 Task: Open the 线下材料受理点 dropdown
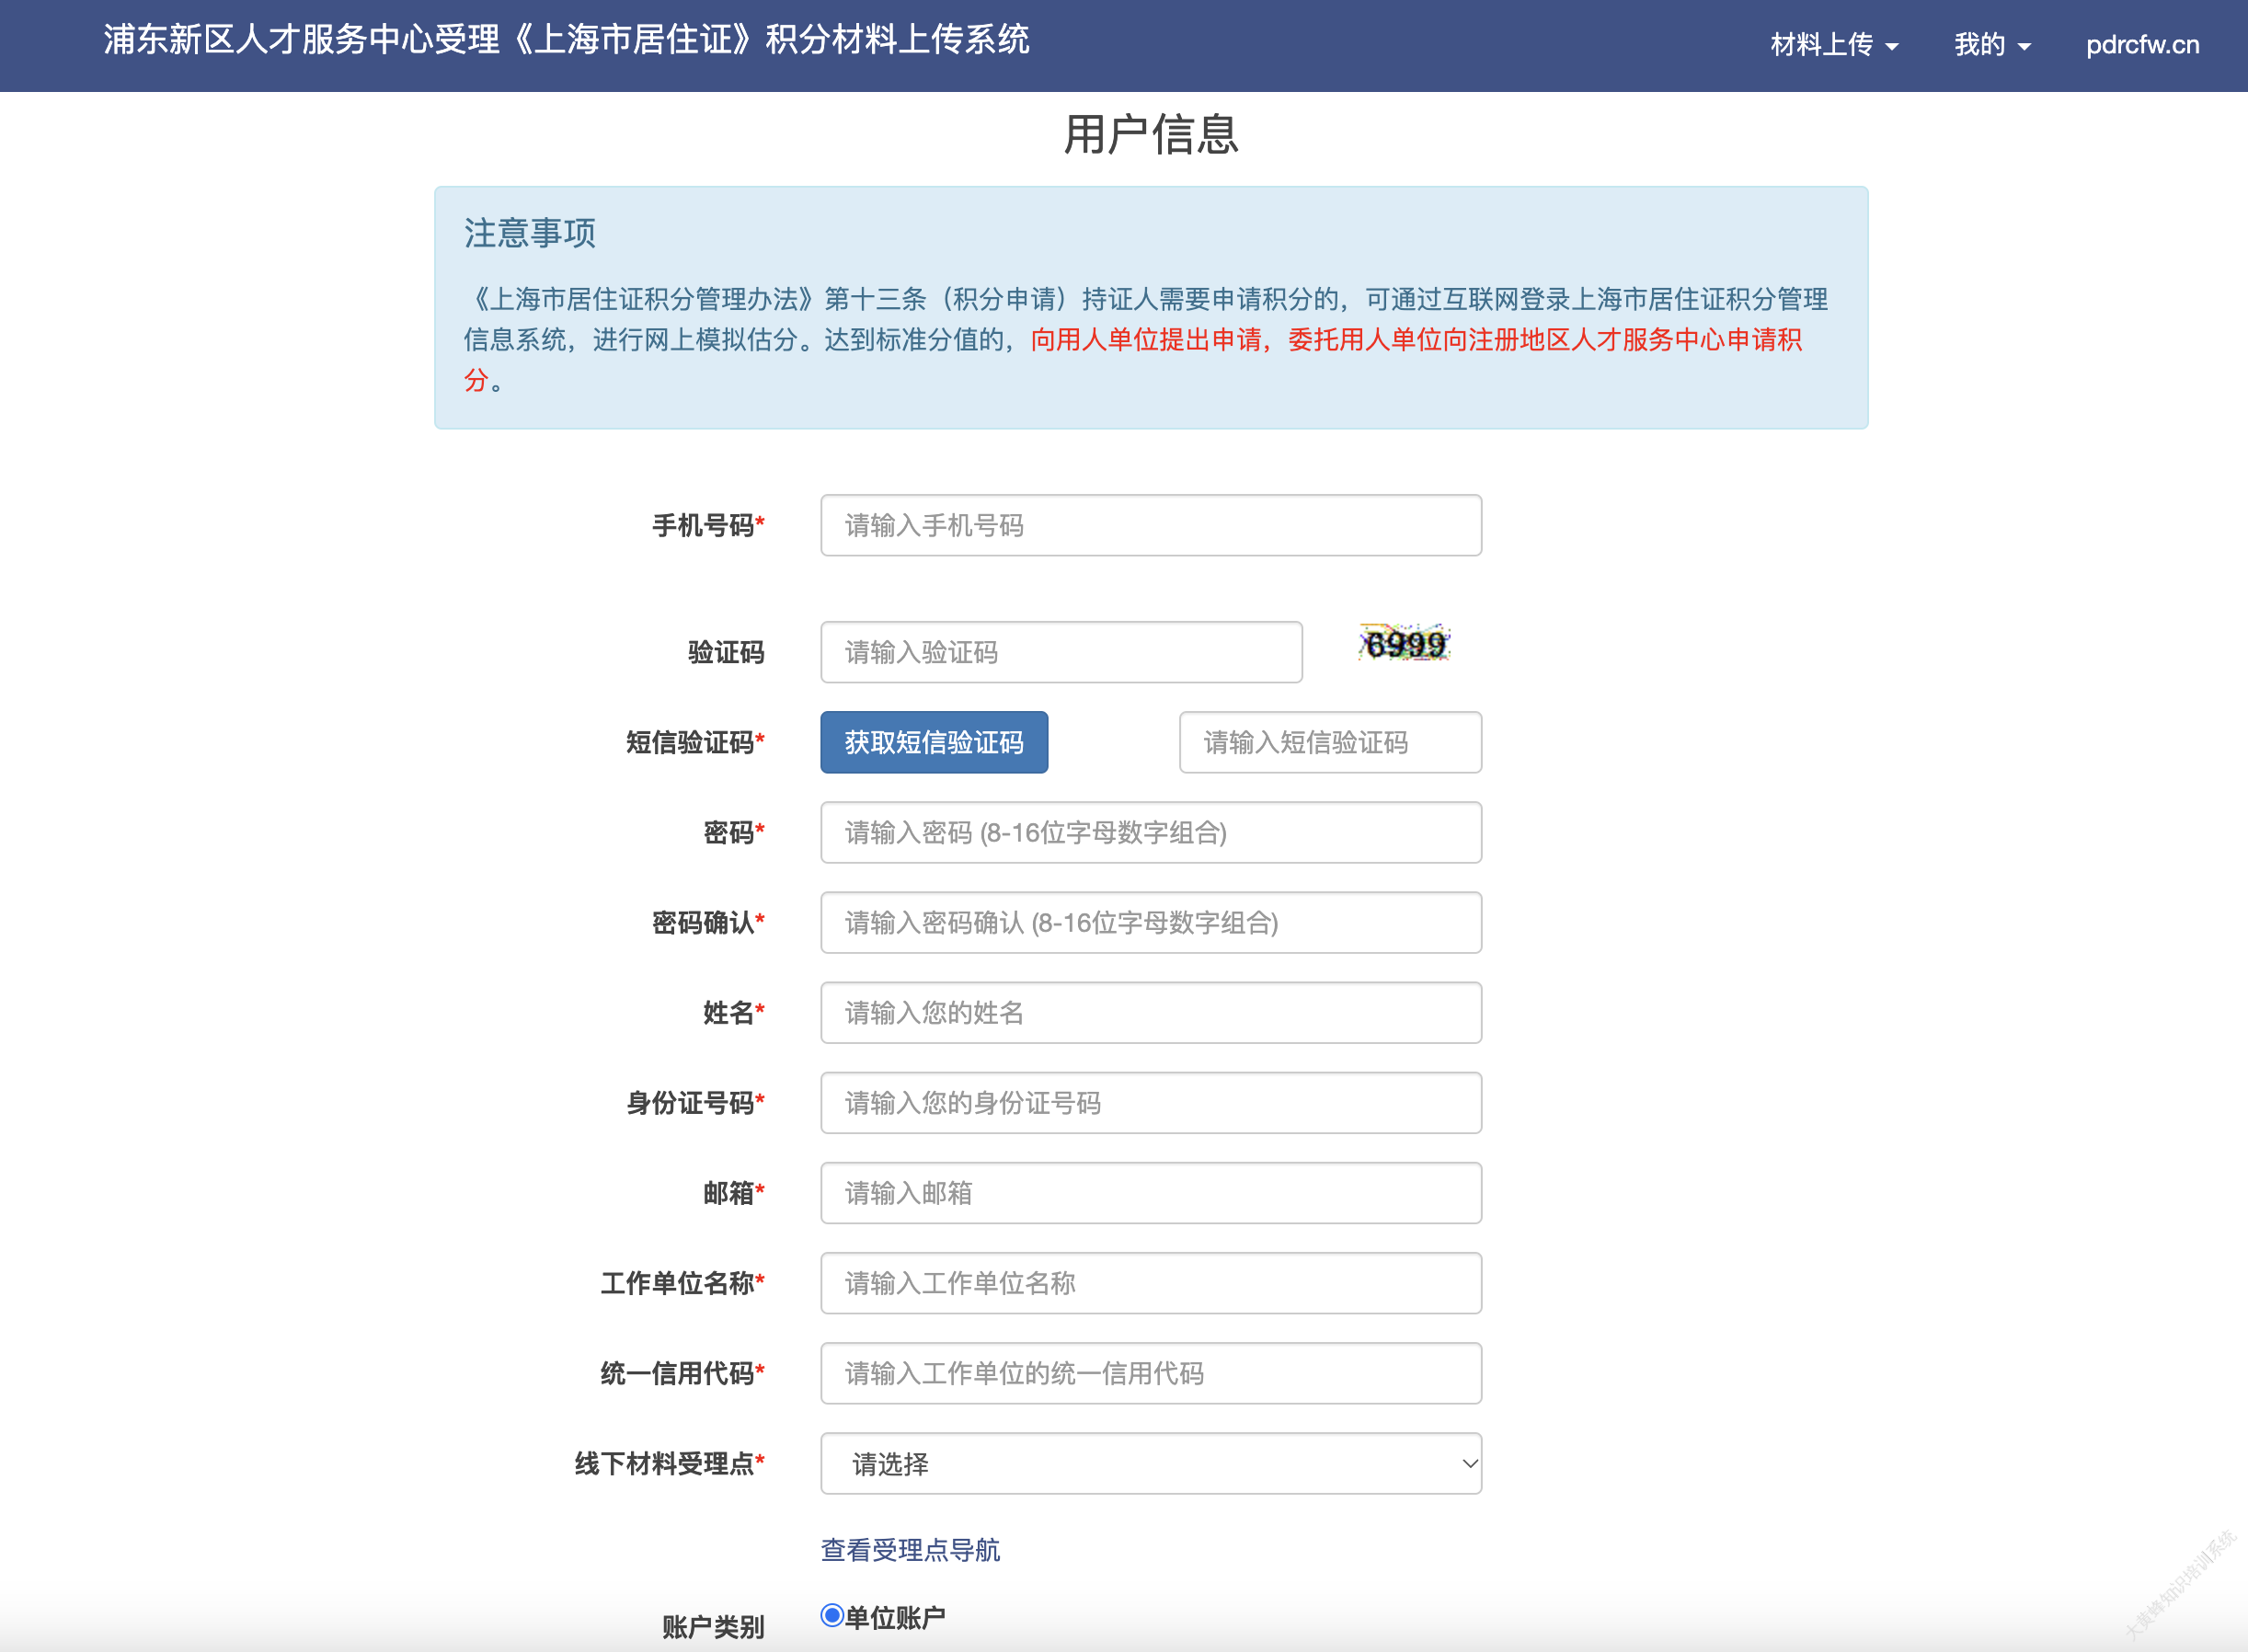point(1150,1464)
